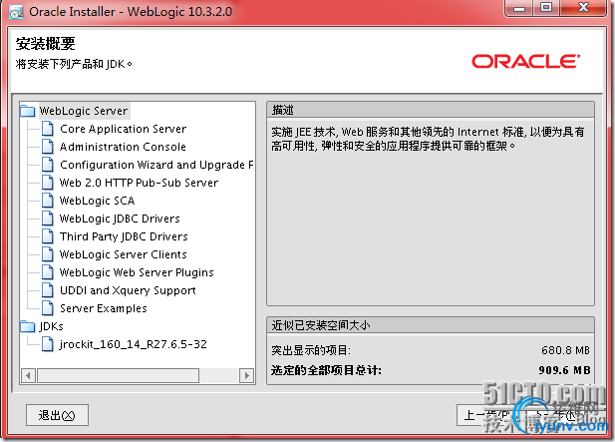
Task: Select Third Party JDBC Drivers item
Action: (124, 236)
